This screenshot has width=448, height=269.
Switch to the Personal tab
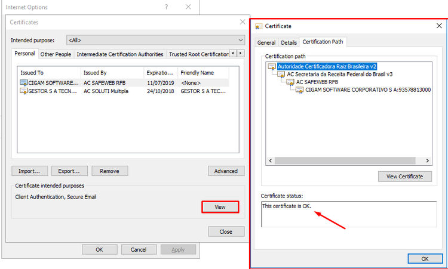click(x=24, y=53)
